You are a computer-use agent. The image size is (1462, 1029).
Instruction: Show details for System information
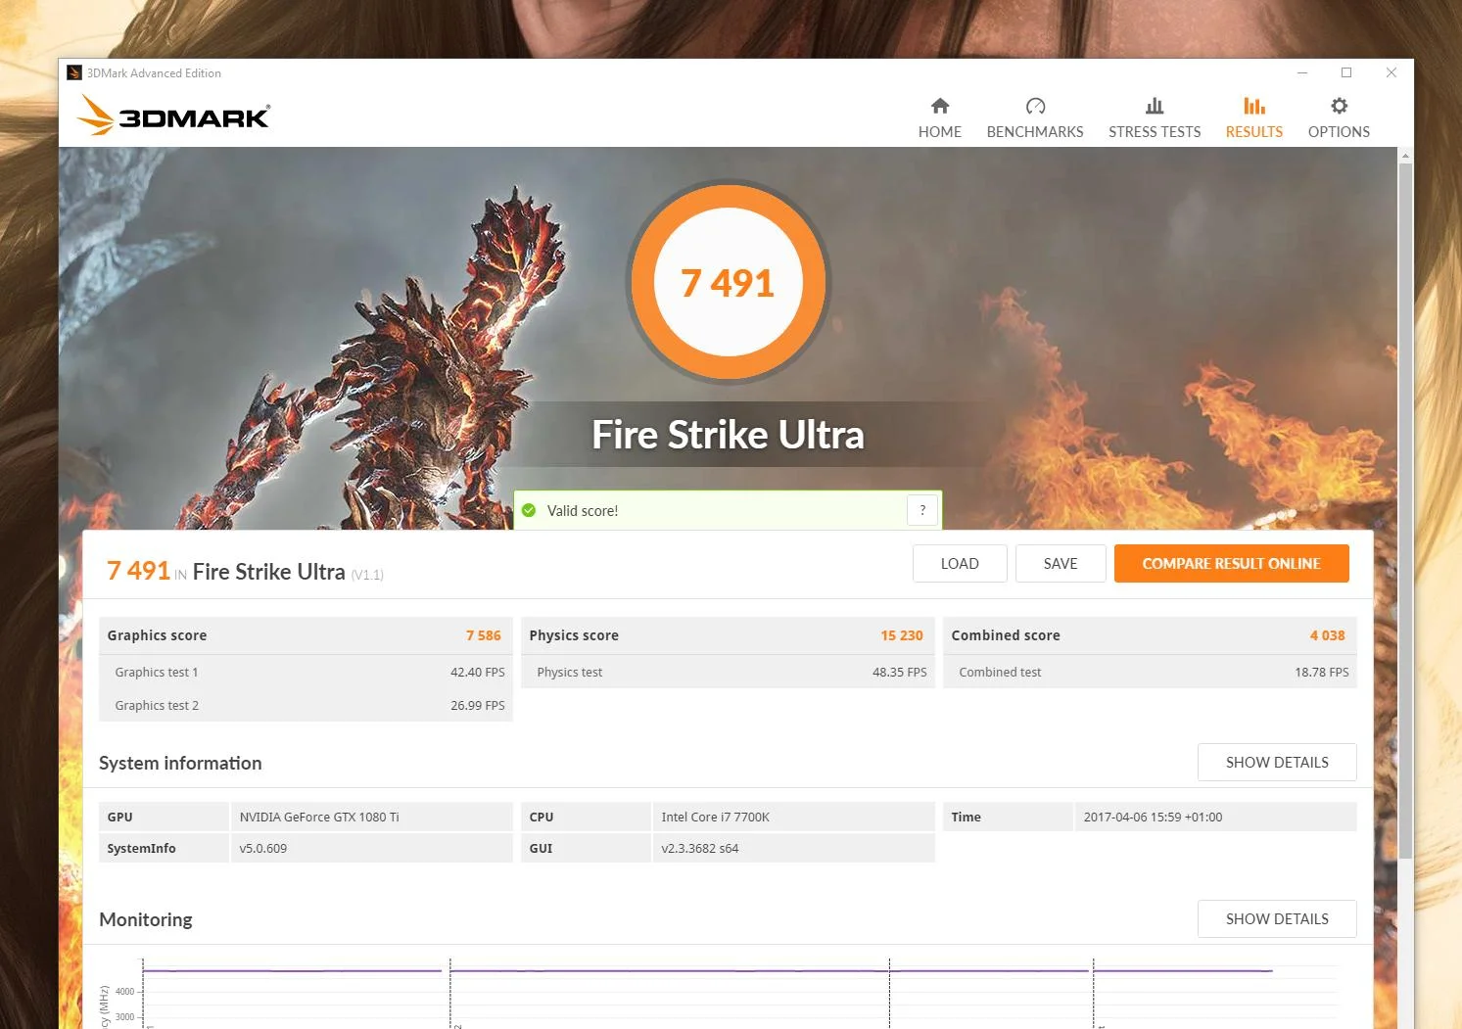[x=1277, y=763]
